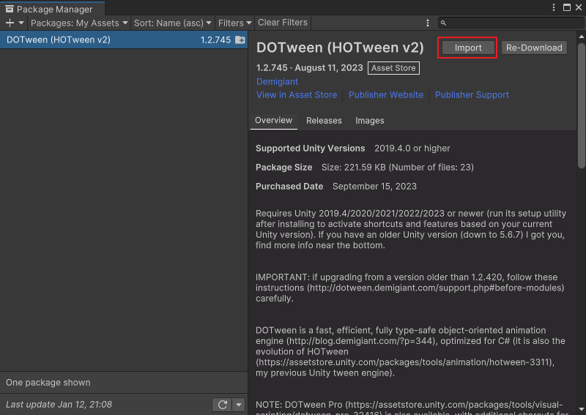Click the '1.2.745 · August 11, 2023' text
This screenshot has height=415, width=586.
309,68
